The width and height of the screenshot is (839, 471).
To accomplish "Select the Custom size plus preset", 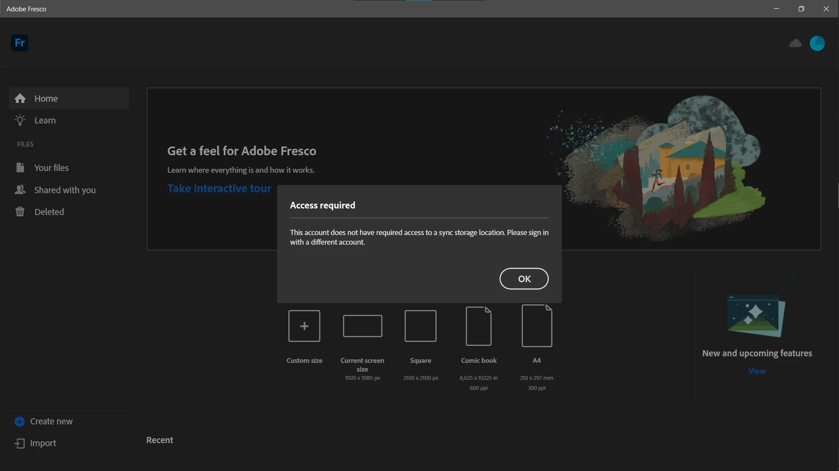I will click(x=304, y=326).
